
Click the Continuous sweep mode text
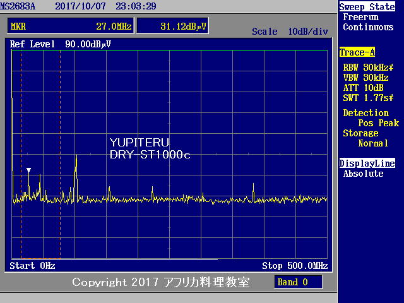pyautogui.click(x=368, y=27)
